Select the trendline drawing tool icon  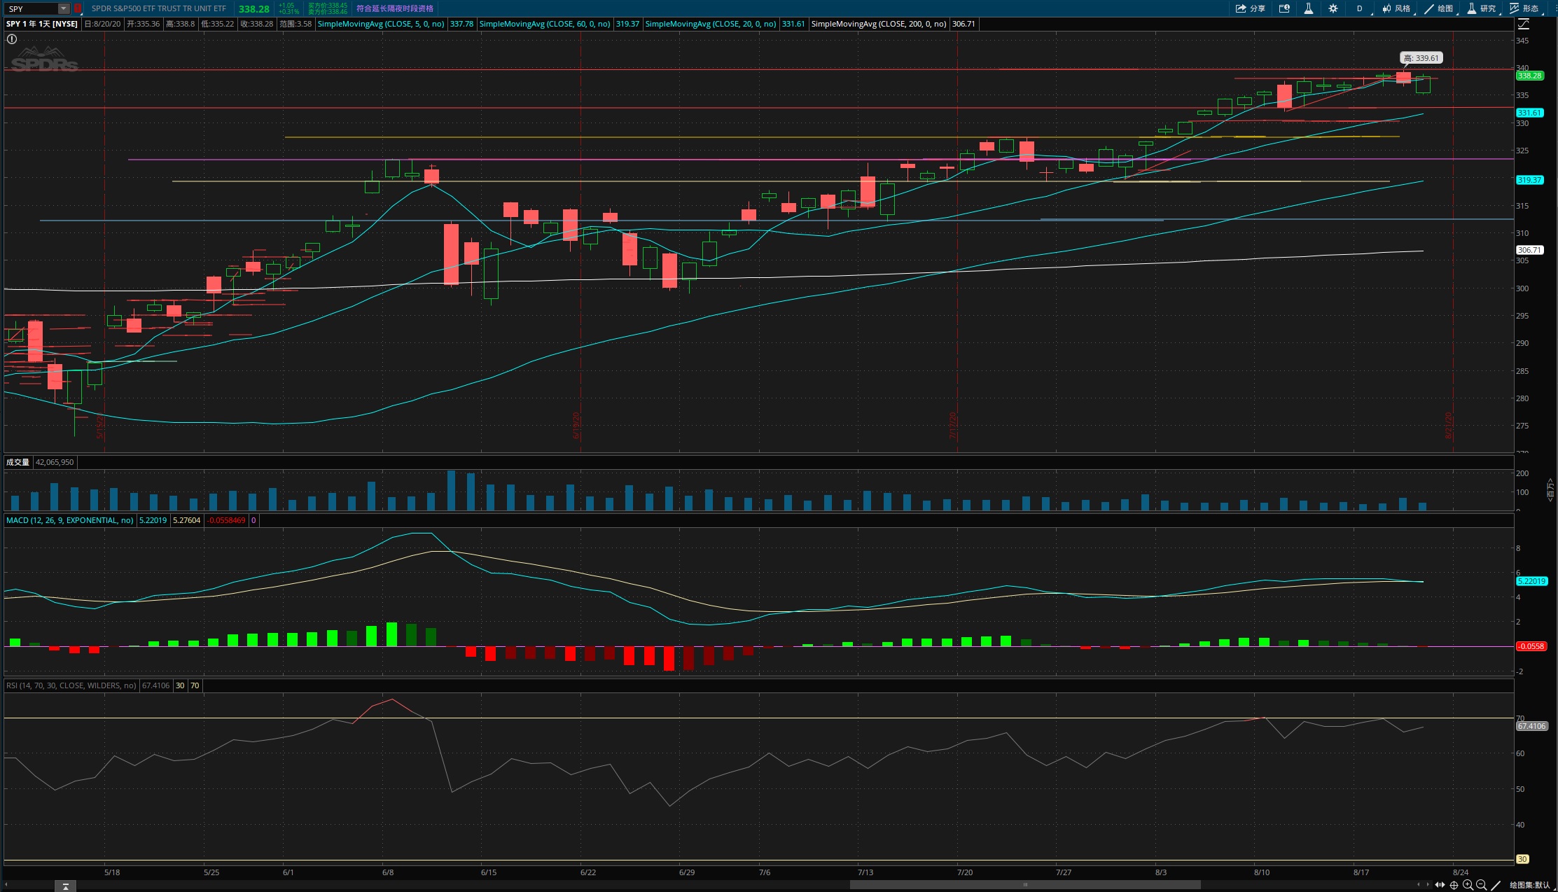pos(1496,885)
